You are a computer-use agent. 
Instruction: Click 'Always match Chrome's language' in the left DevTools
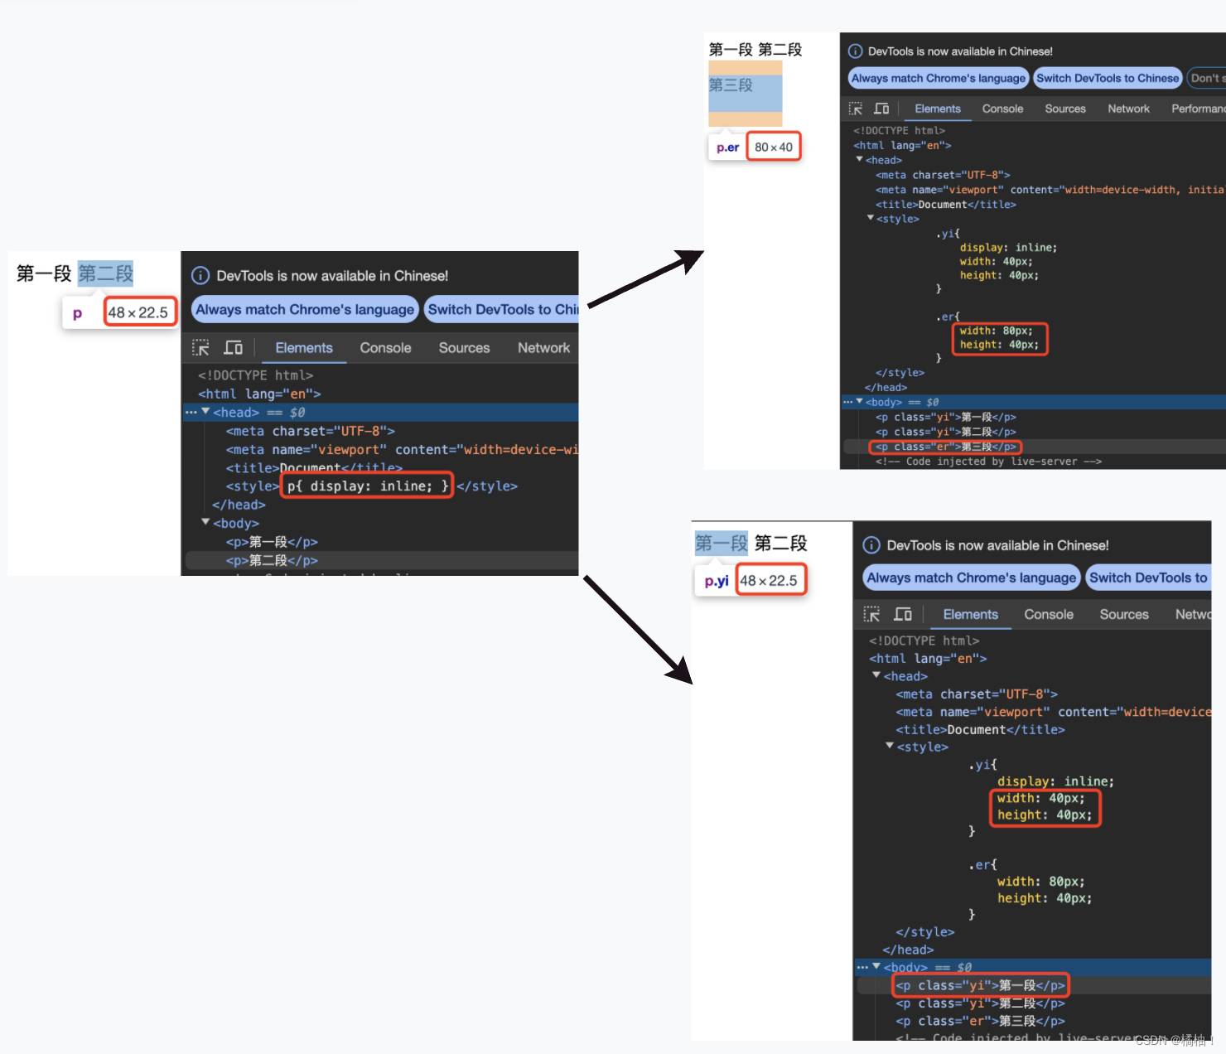[305, 309]
